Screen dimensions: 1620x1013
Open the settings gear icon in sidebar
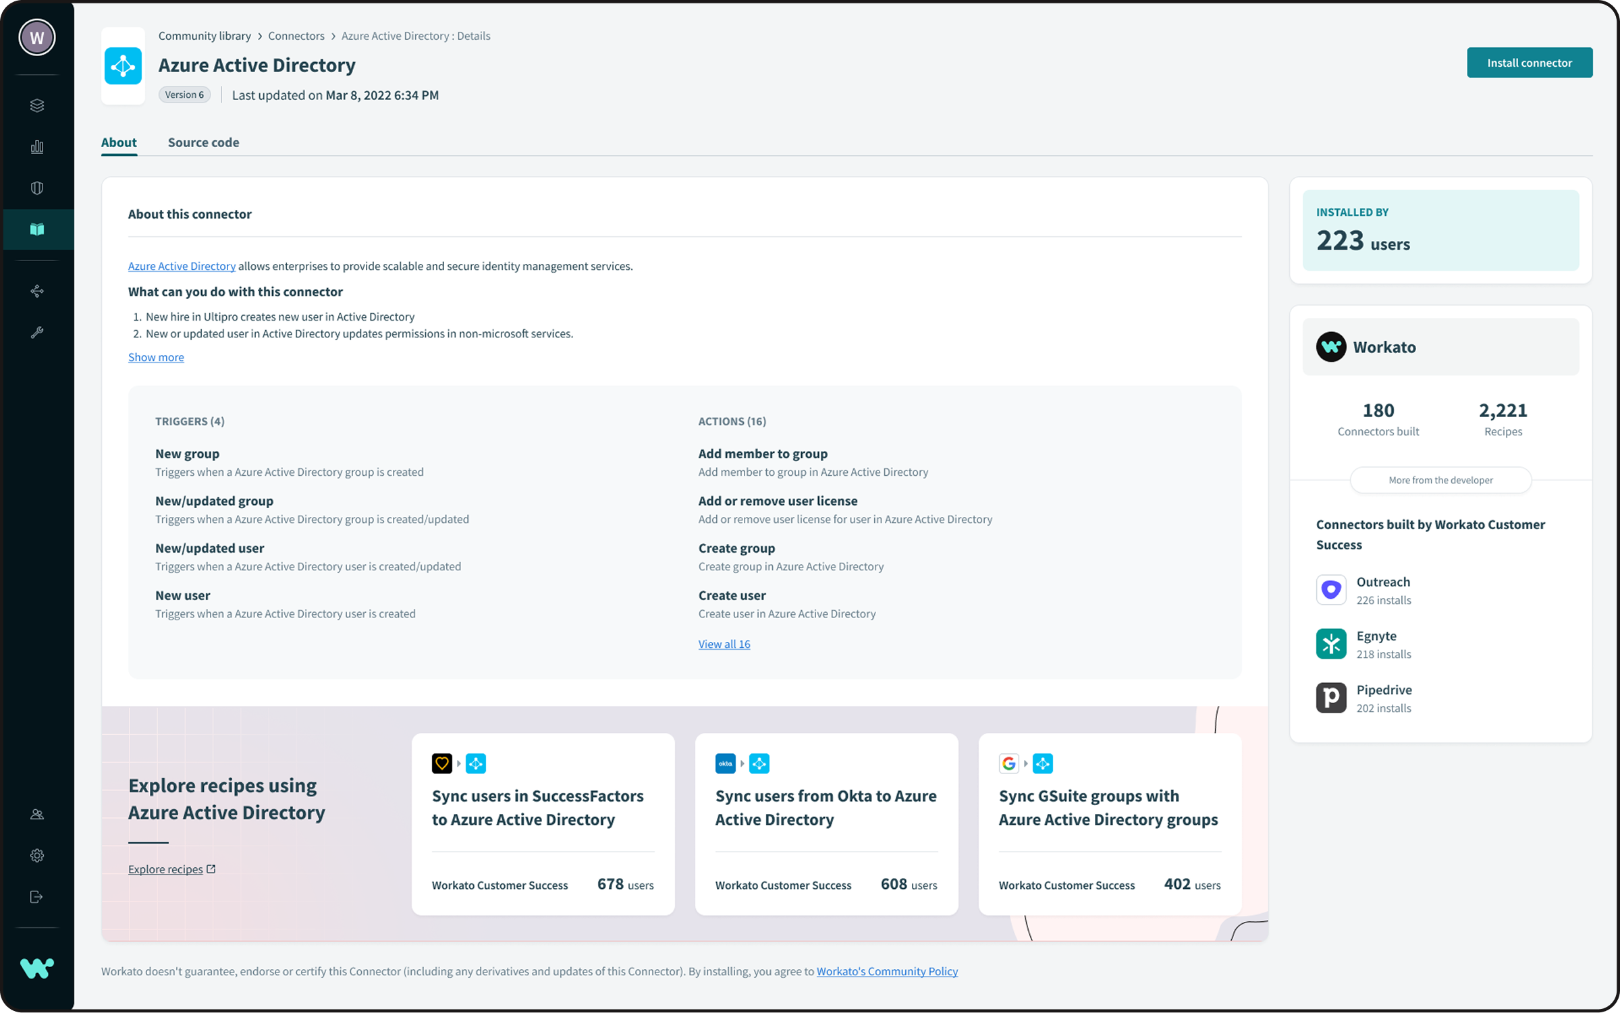pyautogui.click(x=37, y=855)
